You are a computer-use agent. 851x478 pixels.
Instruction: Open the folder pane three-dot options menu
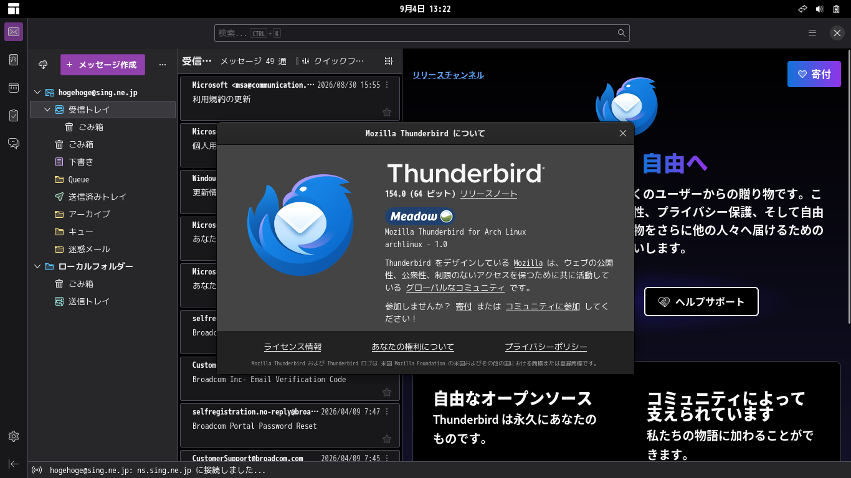click(x=163, y=65)
